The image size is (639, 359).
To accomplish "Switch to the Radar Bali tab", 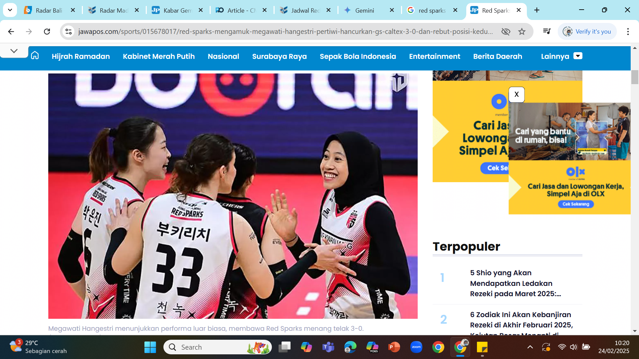I will [49, 10].
